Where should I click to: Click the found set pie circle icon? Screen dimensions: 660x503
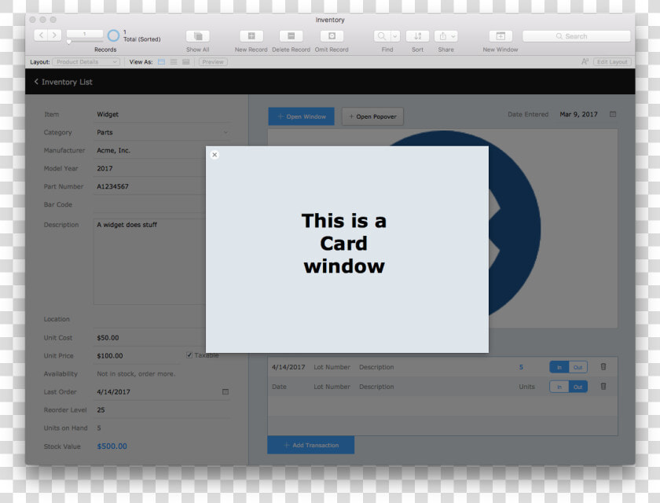(x=113, y=35)
